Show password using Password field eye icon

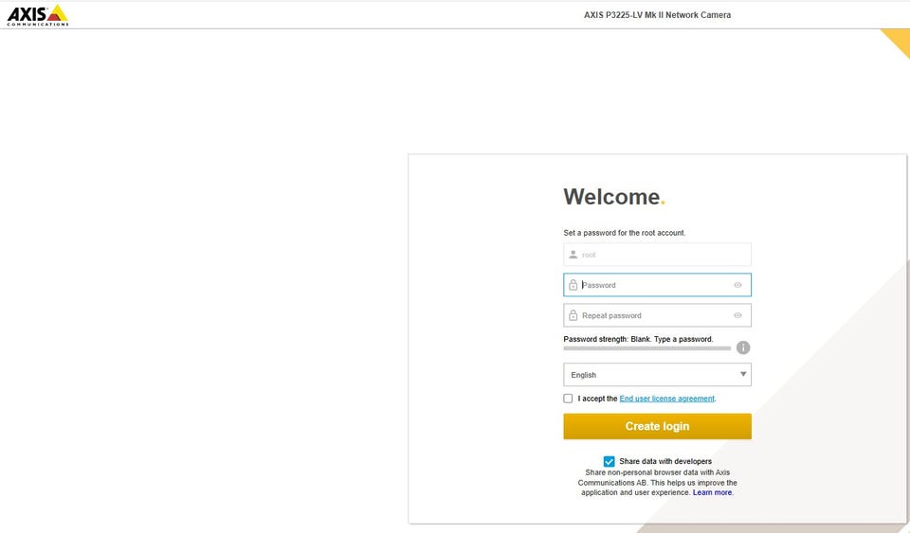(x=737, y=285)
